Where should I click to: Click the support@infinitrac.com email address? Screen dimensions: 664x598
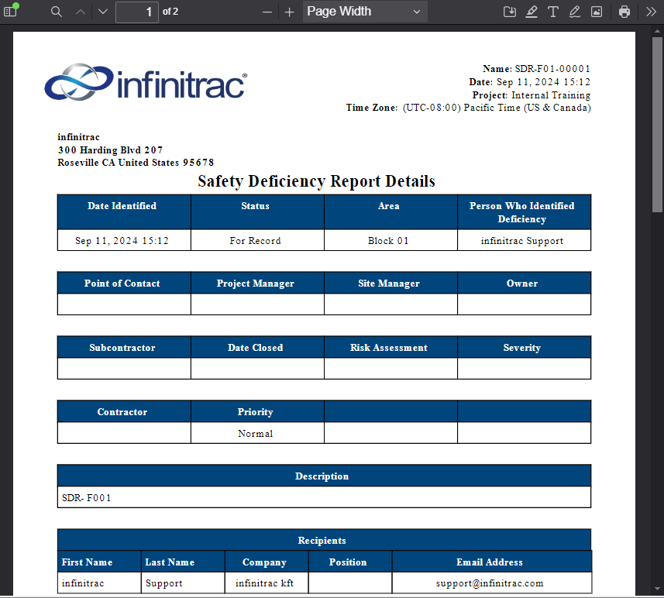pos(490,583)
